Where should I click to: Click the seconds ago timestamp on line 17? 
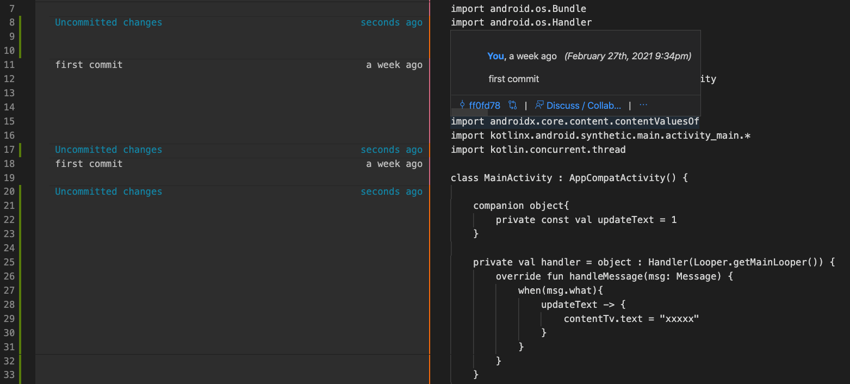pos(392,150)
